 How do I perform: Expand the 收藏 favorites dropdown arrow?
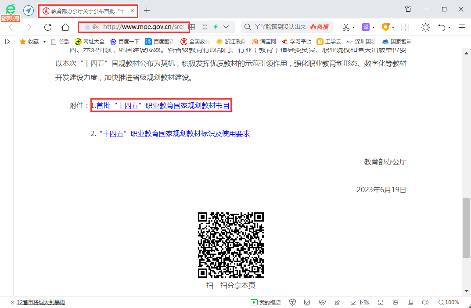point(44,42)
